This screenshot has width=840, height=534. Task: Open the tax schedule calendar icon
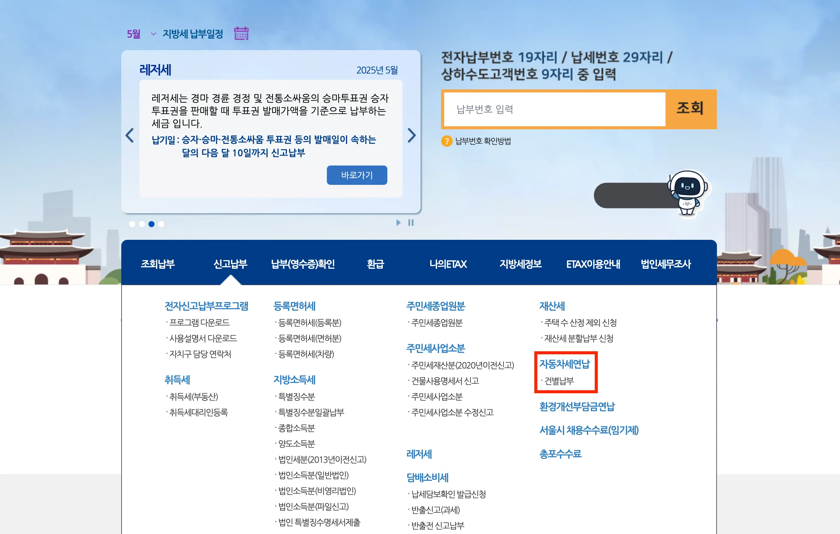241,34
